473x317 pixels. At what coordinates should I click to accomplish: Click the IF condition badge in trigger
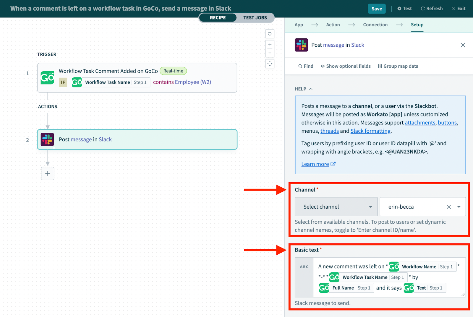pyautogui.click(x=63, y=82)
